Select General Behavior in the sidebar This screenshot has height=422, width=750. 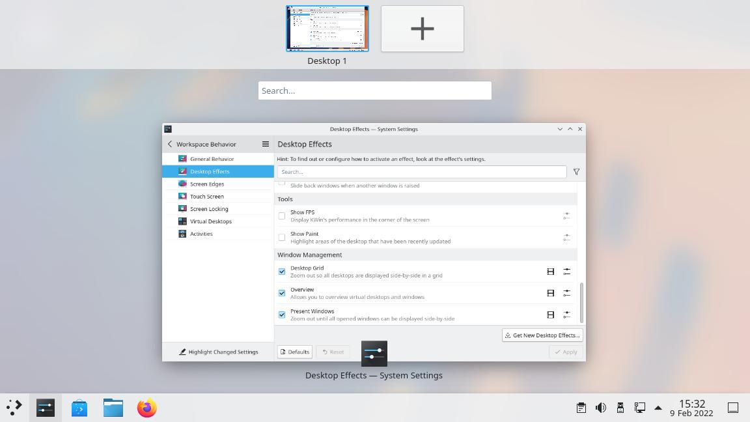tap(218, 159)
